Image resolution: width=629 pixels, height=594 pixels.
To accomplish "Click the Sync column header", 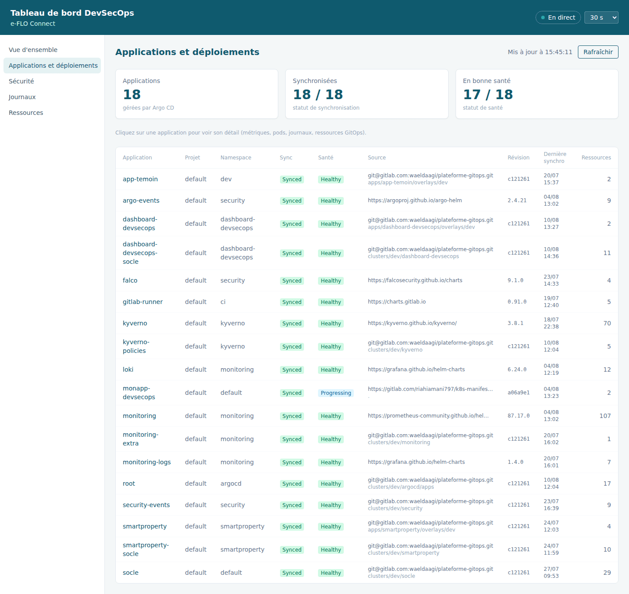I will (x=286, y=158).
